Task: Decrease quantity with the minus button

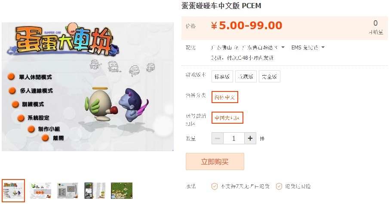Action: click(218, 138)
